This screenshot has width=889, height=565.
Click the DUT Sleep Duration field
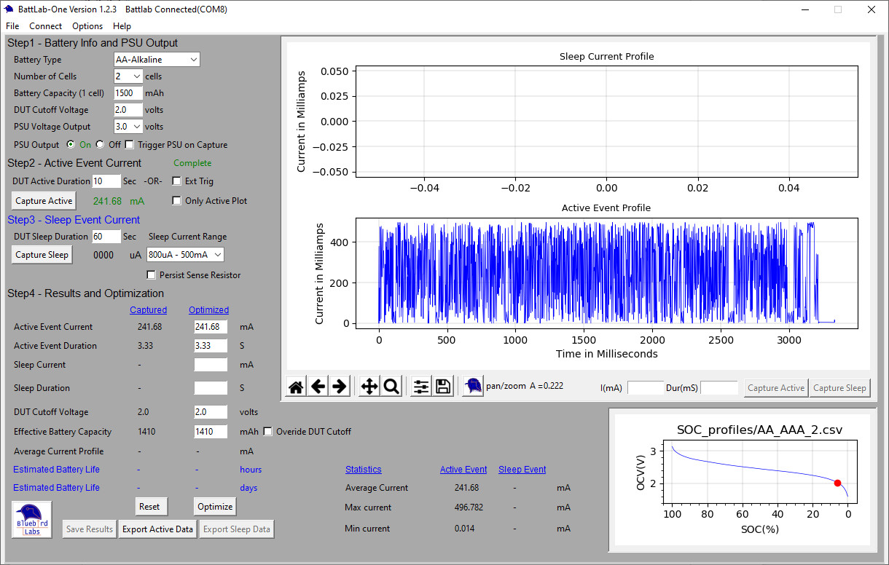click(106, 236)
